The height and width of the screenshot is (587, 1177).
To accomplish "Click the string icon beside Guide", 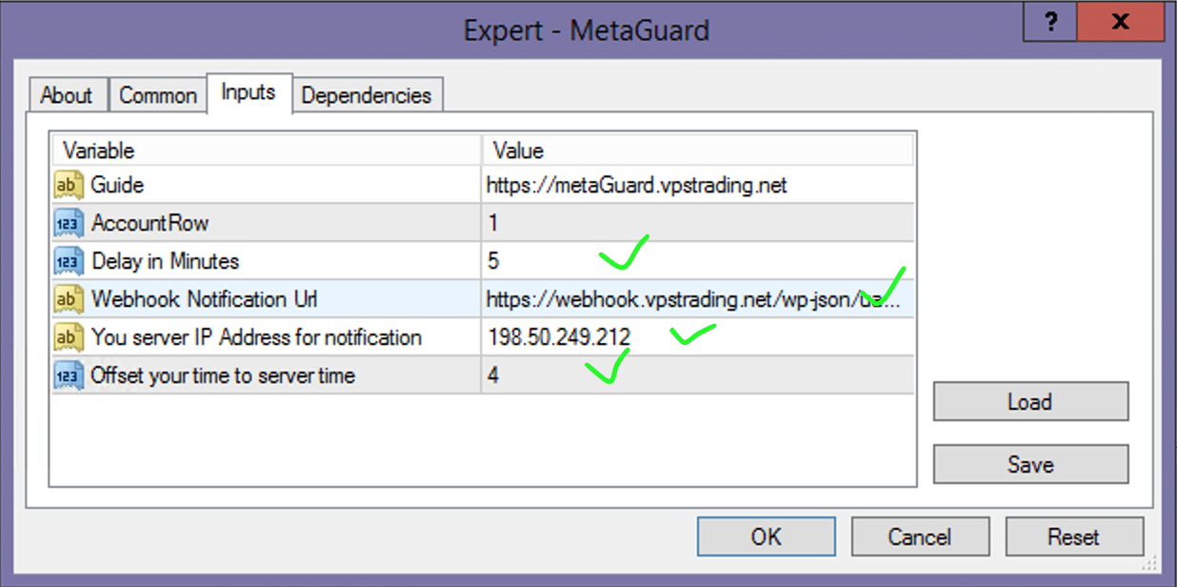I will [67, 185].
